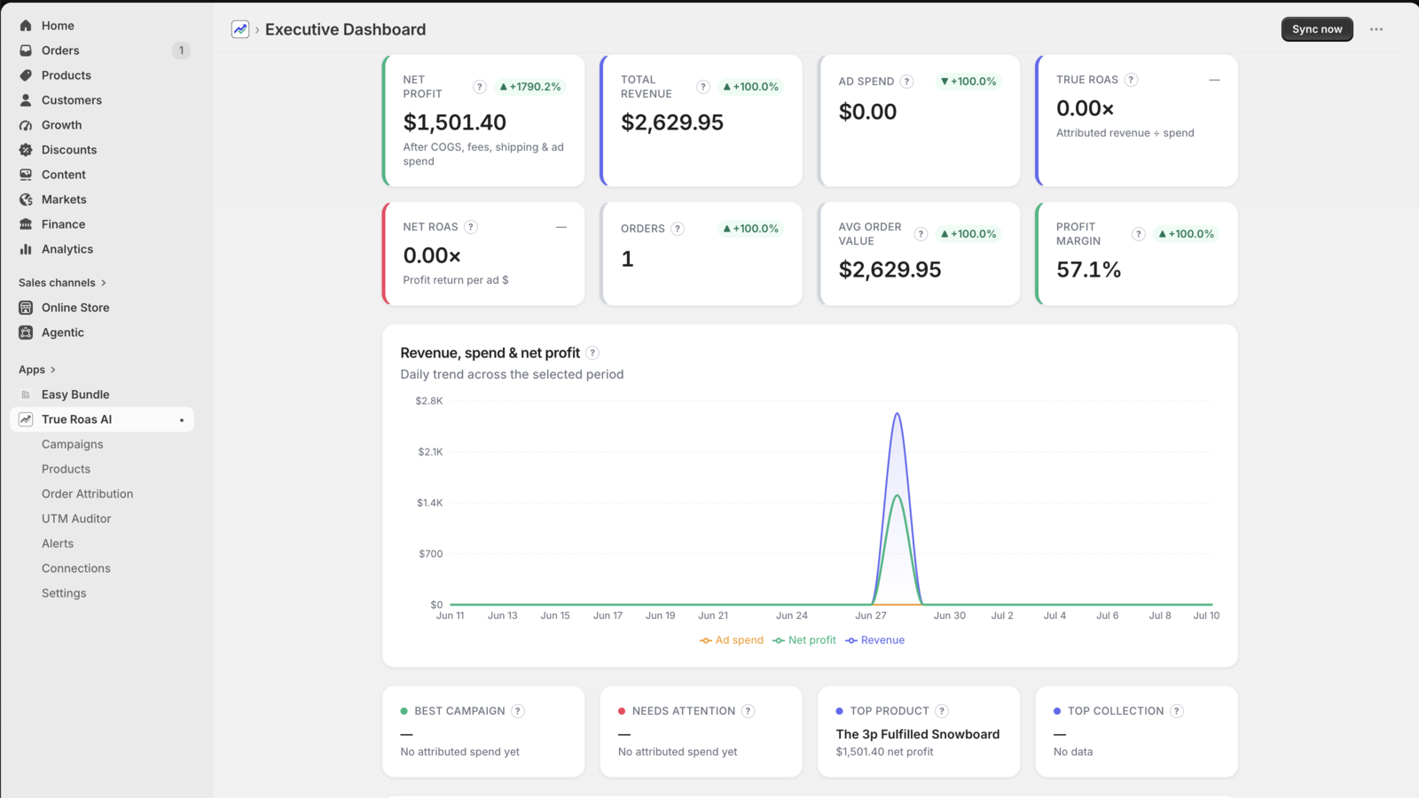Image resolution: width=1419 pixels, height=798 pixels.
Task: Open the Markets globe icon
Action: pyautogui.click(x=26, y=199)
